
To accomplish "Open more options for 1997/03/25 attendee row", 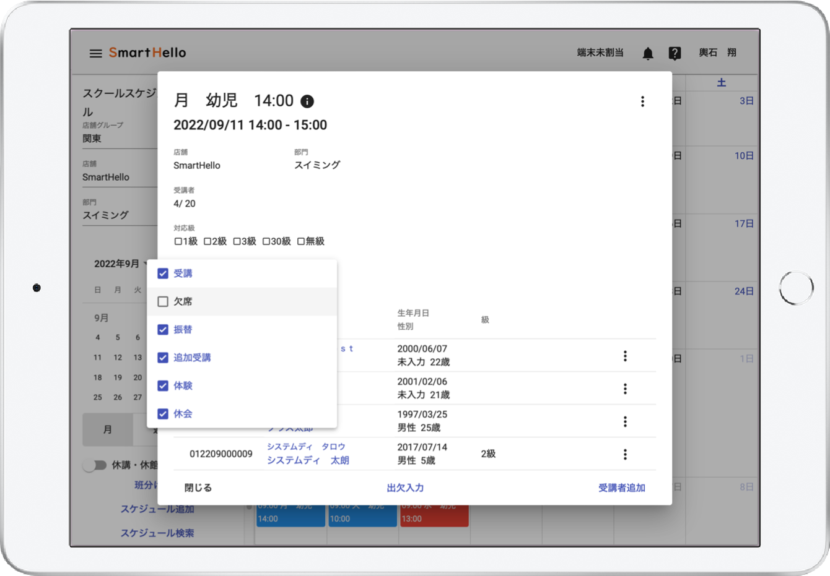I will (625, 421).
